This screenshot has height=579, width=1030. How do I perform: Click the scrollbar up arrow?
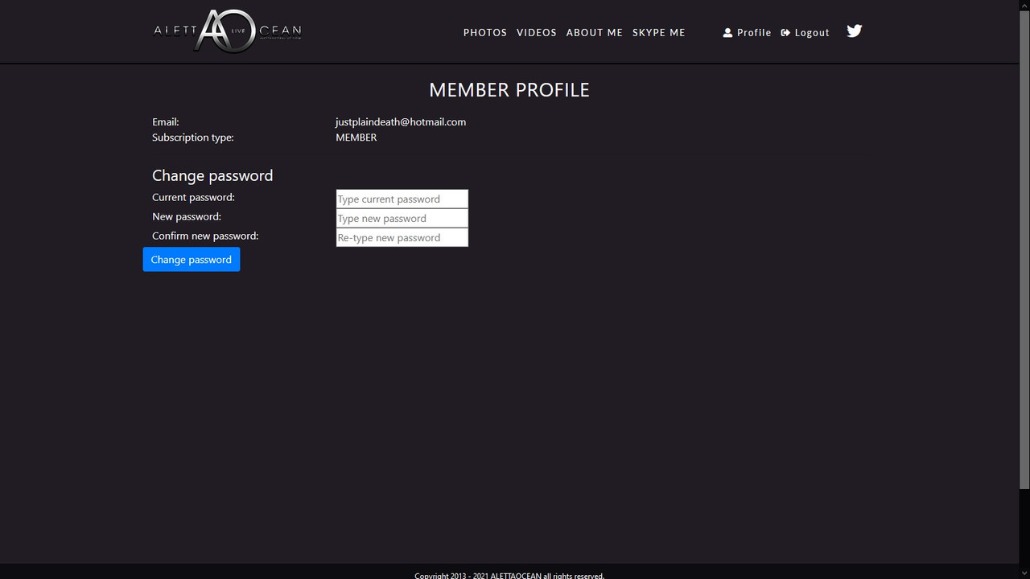1024,5
